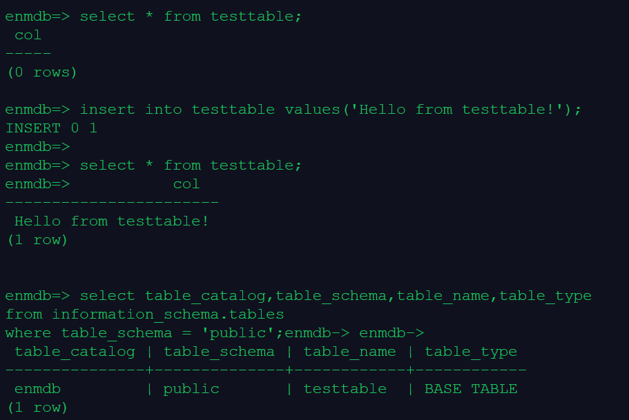
Task: Click the empty enmdb=> prompt line
Action: [37, 147]
